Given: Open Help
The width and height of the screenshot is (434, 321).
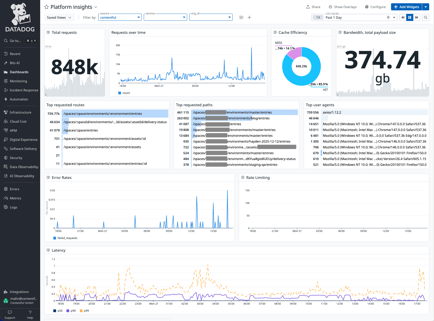Looking at the screenshot, I should tap(30, 315).
